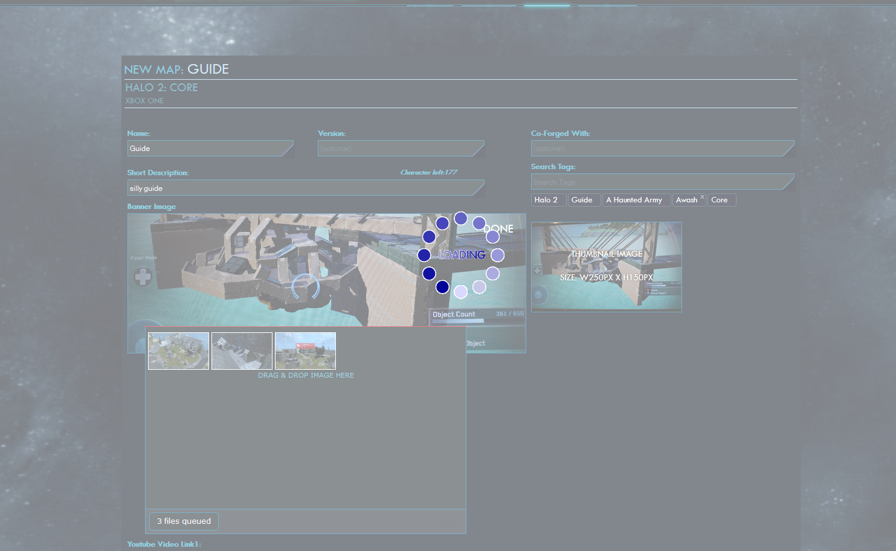The width and height of the screenshot is (896, 551).
Task: Click the Awash tag label
Action: coord(686,200)
